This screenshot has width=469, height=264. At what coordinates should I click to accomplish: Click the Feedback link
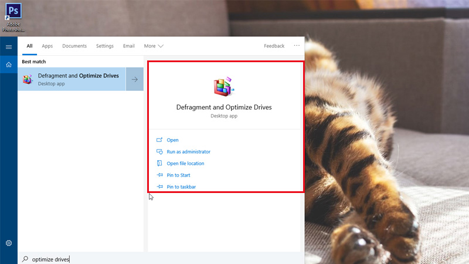tap(274, 46)
